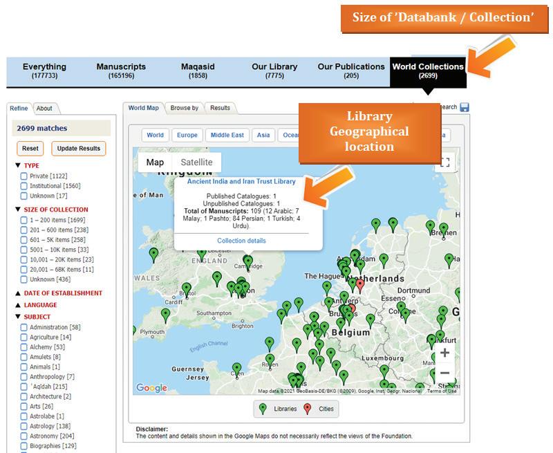Check the Agriculture subject filter

(x=24, y=338)
